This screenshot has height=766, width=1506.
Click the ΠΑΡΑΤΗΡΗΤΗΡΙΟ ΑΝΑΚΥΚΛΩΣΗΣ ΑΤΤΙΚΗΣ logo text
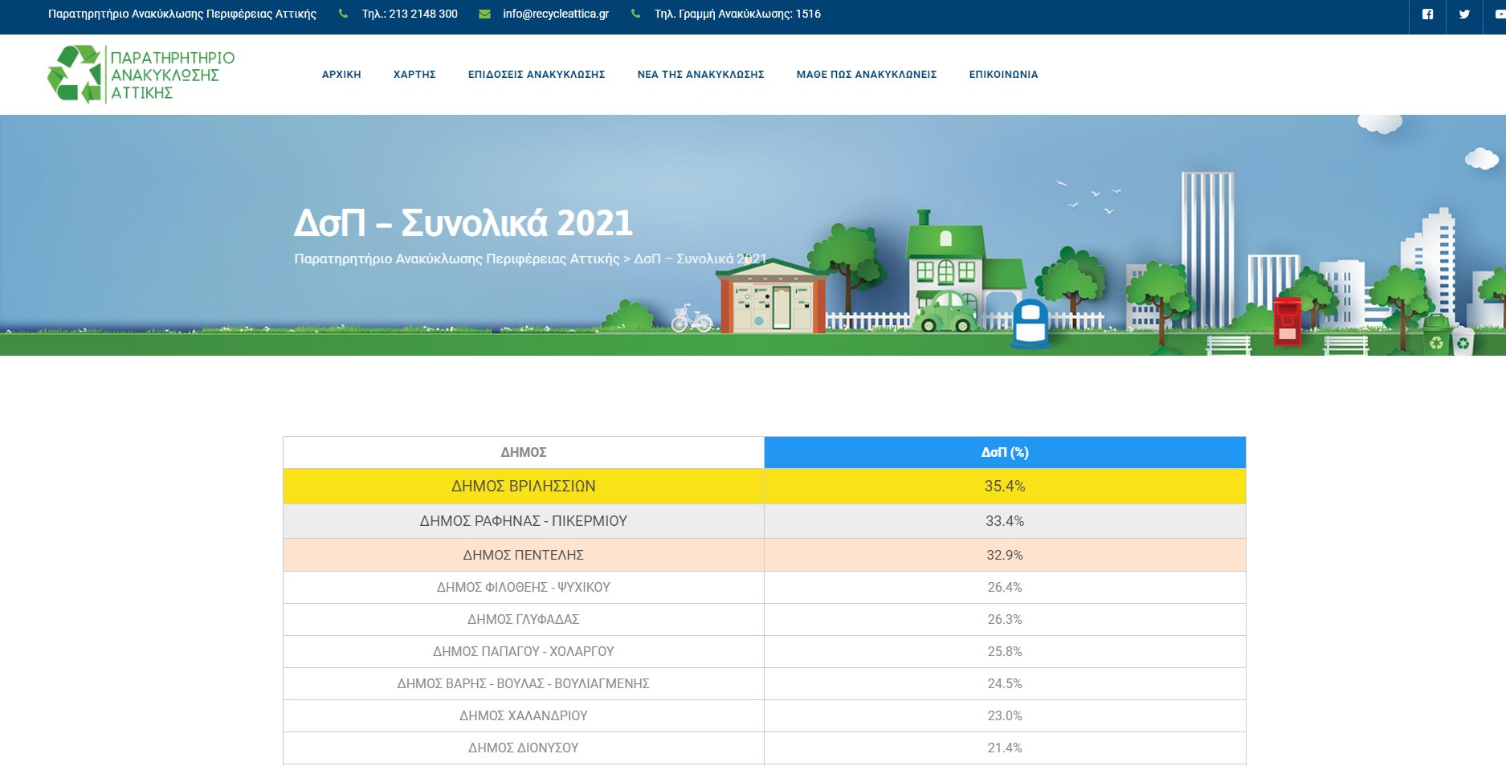click(x=172, y=75)
